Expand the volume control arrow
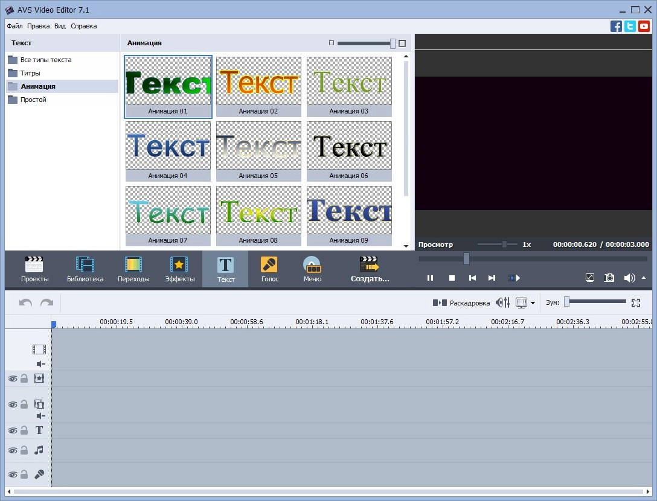This screenshot has width=657, height=501. click(644, 278)
